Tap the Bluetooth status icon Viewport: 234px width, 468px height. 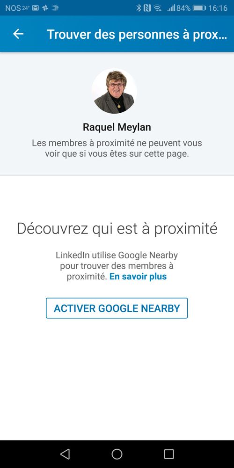click(x=139, y=8)
